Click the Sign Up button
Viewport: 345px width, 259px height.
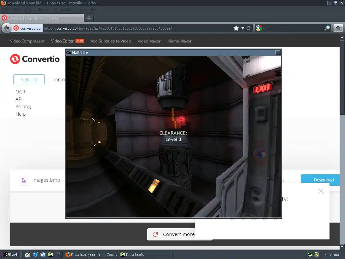[x=29, y=79]
